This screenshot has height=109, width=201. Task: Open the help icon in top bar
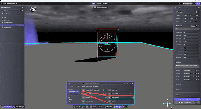point(179,4)
